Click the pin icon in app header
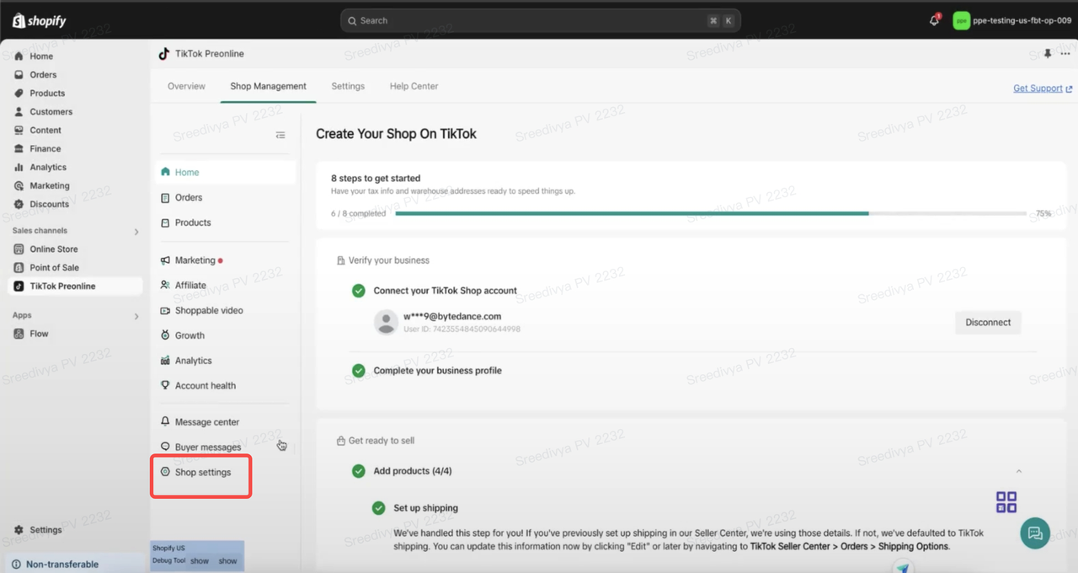The width and height of the screenshot is (1078, 573). point(1048,54)
